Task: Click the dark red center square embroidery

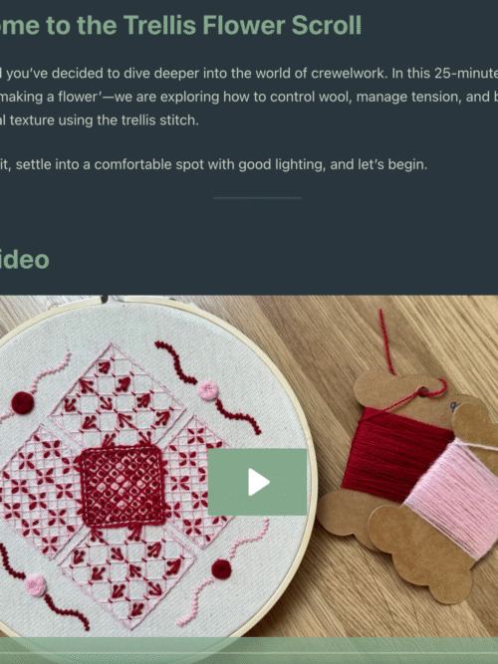Action: (x=123, y=486)
